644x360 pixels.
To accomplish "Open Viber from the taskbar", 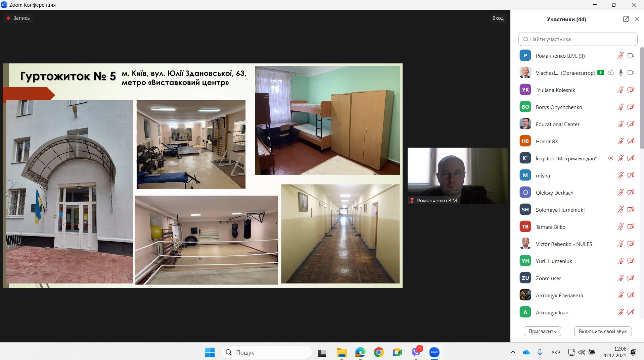I will 416,352.
